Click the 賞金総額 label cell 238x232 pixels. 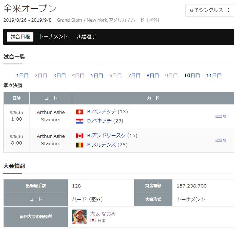153,186
